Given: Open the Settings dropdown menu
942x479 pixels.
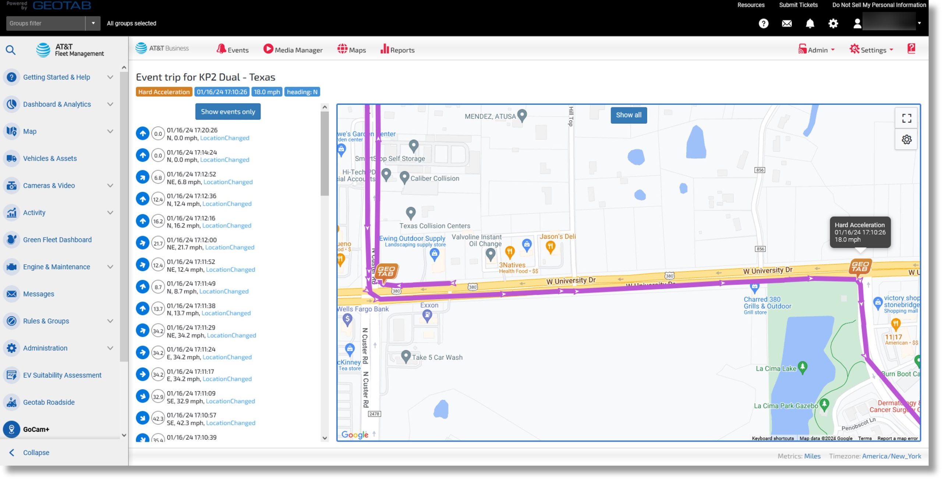Looking at the screenshot, I should point(871,50).
